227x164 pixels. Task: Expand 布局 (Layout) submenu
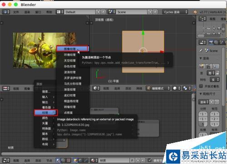(x=45, y=144)
